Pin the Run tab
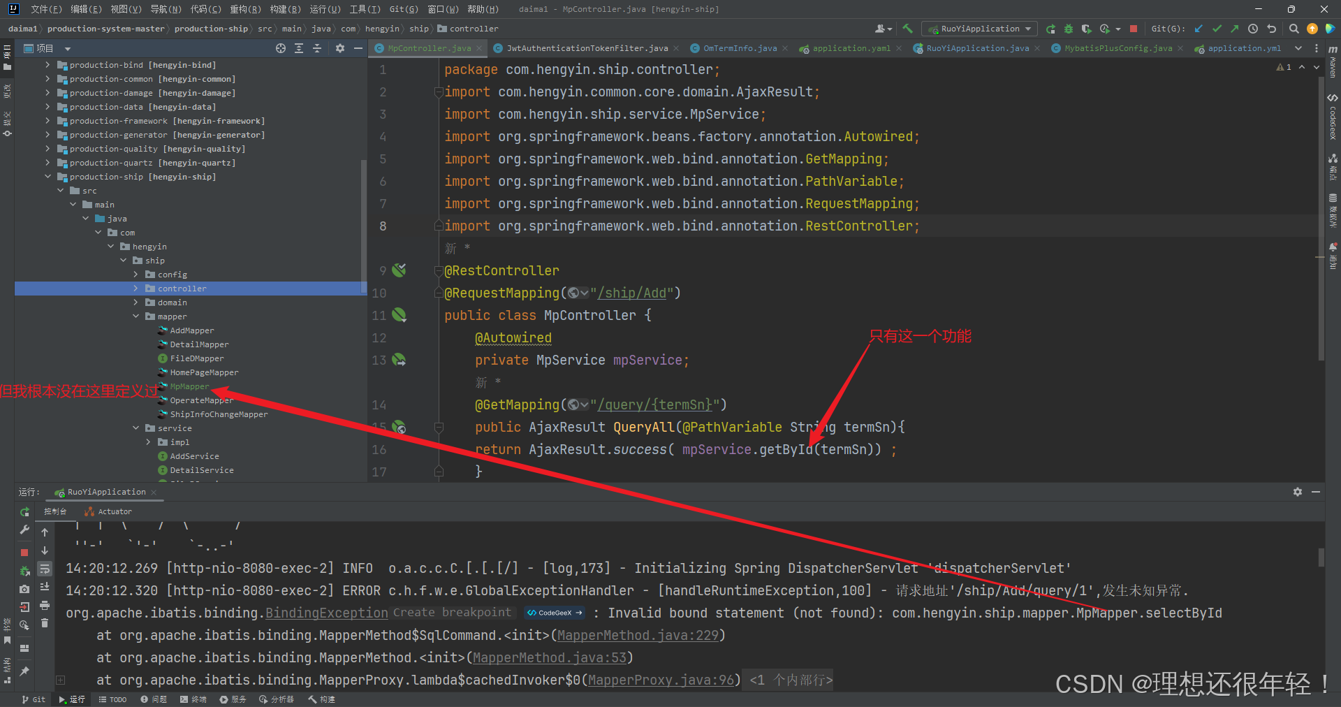This screenshot has height=707, width=1341. pyautogui.click(x=24, y=671)
